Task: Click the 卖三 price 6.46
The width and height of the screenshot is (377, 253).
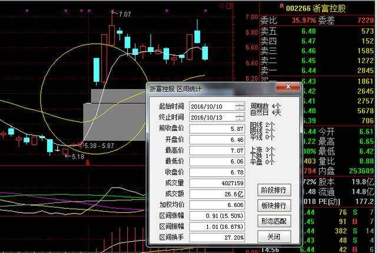Action: click(309, 51)
